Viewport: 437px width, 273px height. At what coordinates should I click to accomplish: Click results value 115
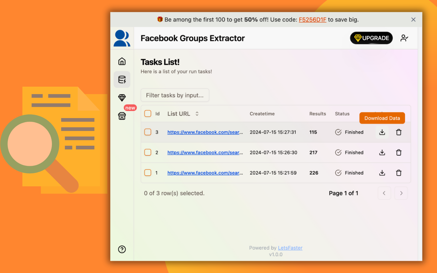point(313,132)
